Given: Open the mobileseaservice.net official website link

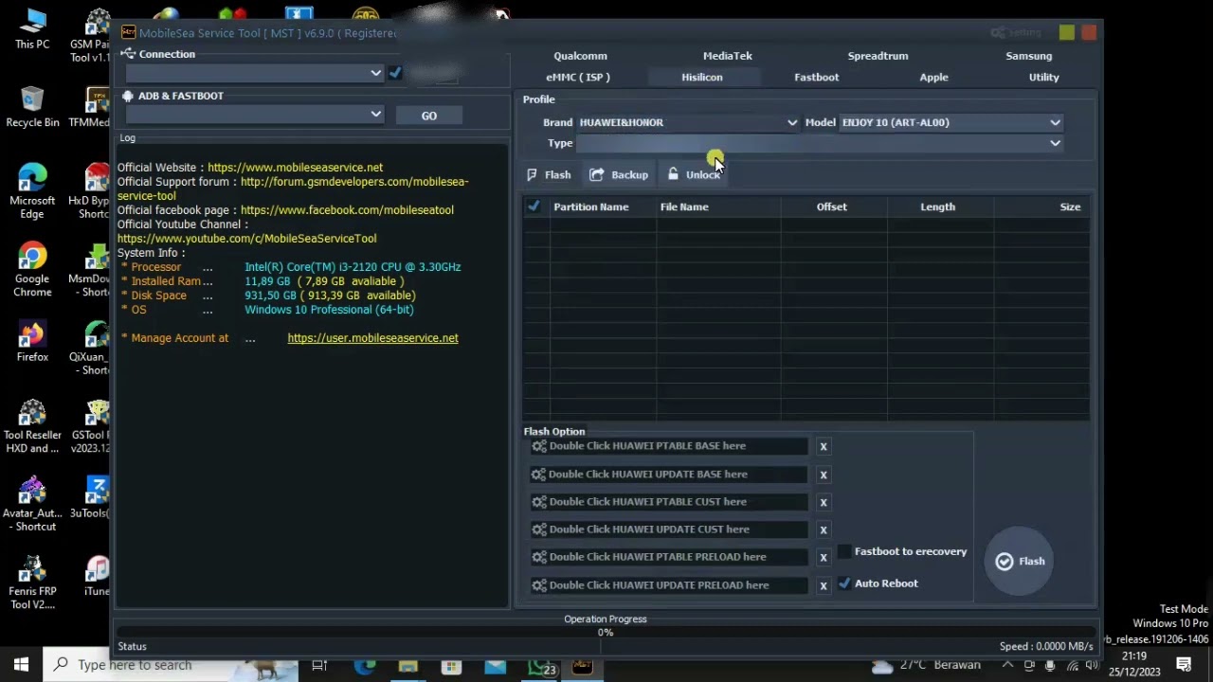Looking at the screenshot, I should (295, 168).
